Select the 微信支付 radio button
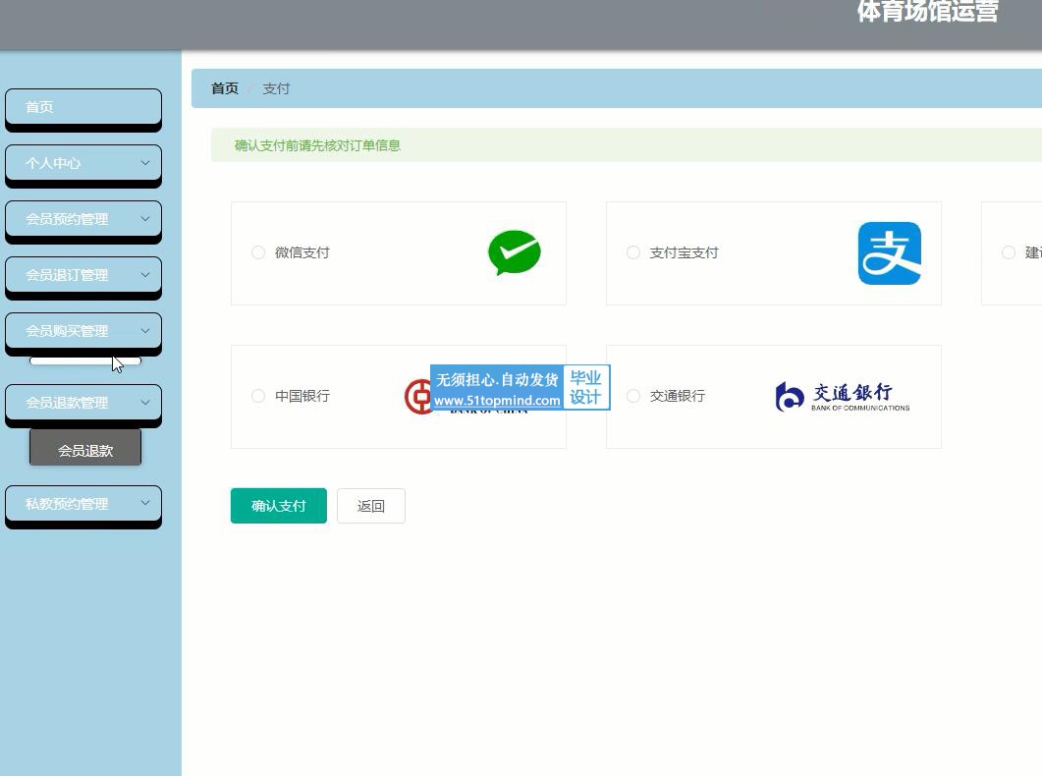This screenshot has height=776, width=1042. 258,252
